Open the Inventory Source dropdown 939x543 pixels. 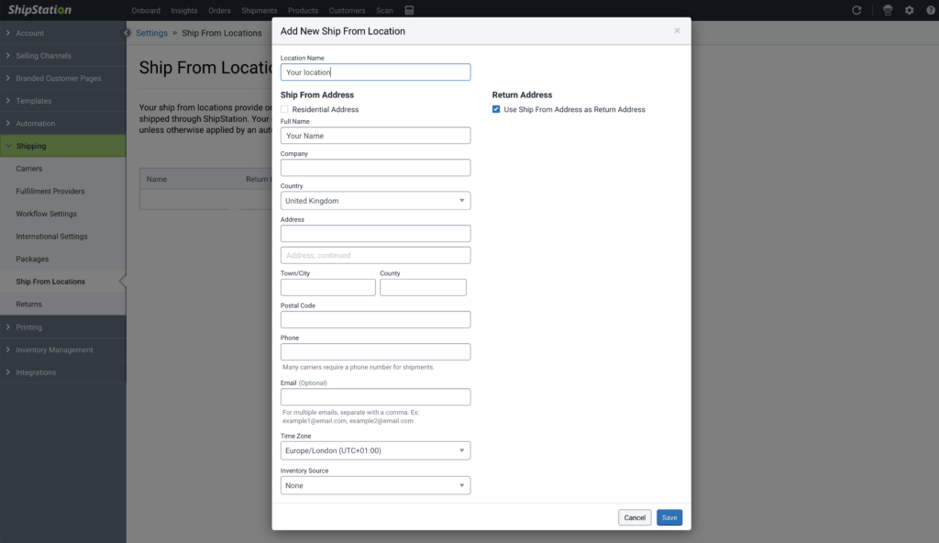(x=375, y=485)
